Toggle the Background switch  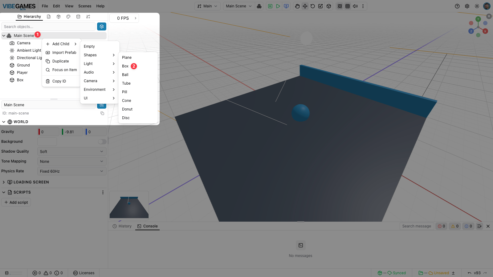click(x=102, y=142)
